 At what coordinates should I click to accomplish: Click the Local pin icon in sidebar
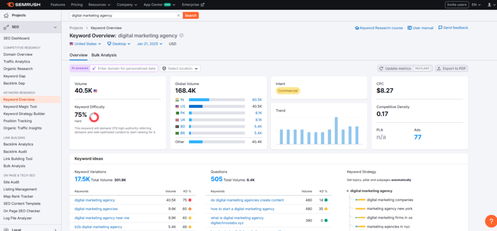coord(6,230)
